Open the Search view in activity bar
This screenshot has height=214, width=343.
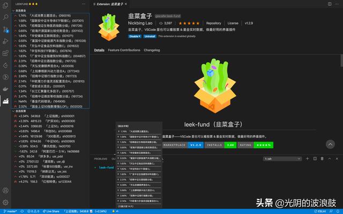5,17
